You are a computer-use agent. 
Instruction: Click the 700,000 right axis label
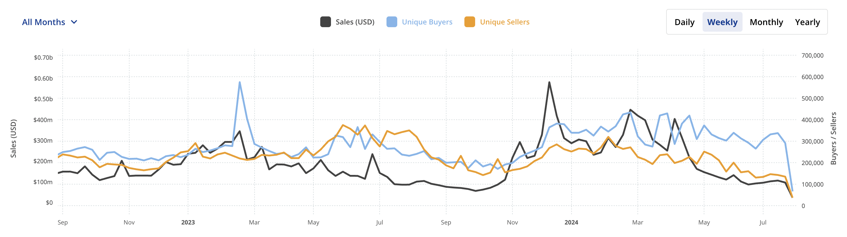pyautogui.click(x=812, y=56)
